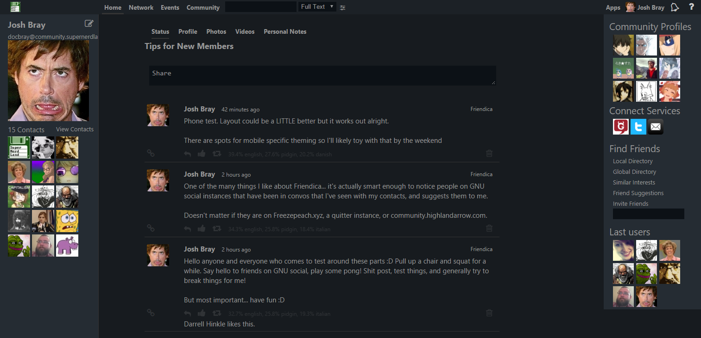Open the notifications bell icon

point(675,7)
